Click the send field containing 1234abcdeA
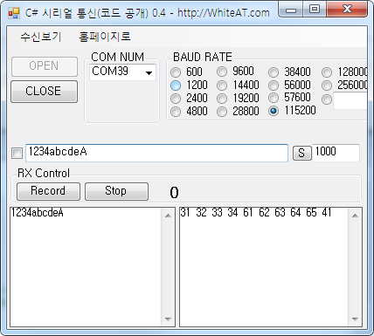 (156, 153)
